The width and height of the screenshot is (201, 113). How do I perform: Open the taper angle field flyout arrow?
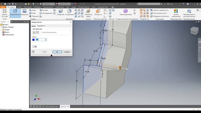click(x=46, y=40)
